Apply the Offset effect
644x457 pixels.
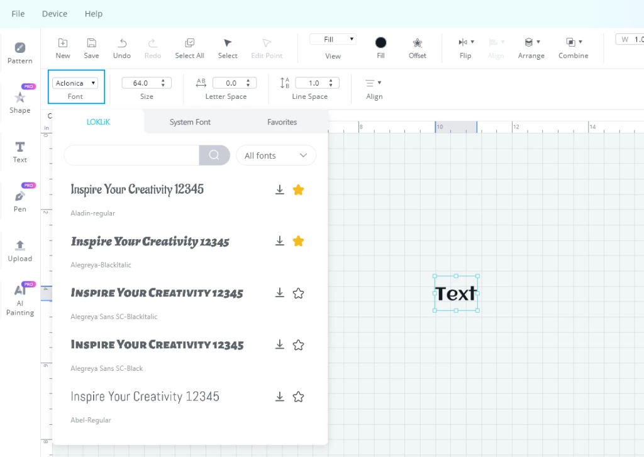(x=418, y=48)
